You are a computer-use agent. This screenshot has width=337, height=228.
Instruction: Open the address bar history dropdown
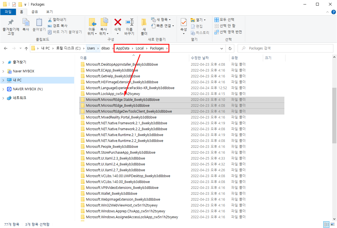coord(222,48)
